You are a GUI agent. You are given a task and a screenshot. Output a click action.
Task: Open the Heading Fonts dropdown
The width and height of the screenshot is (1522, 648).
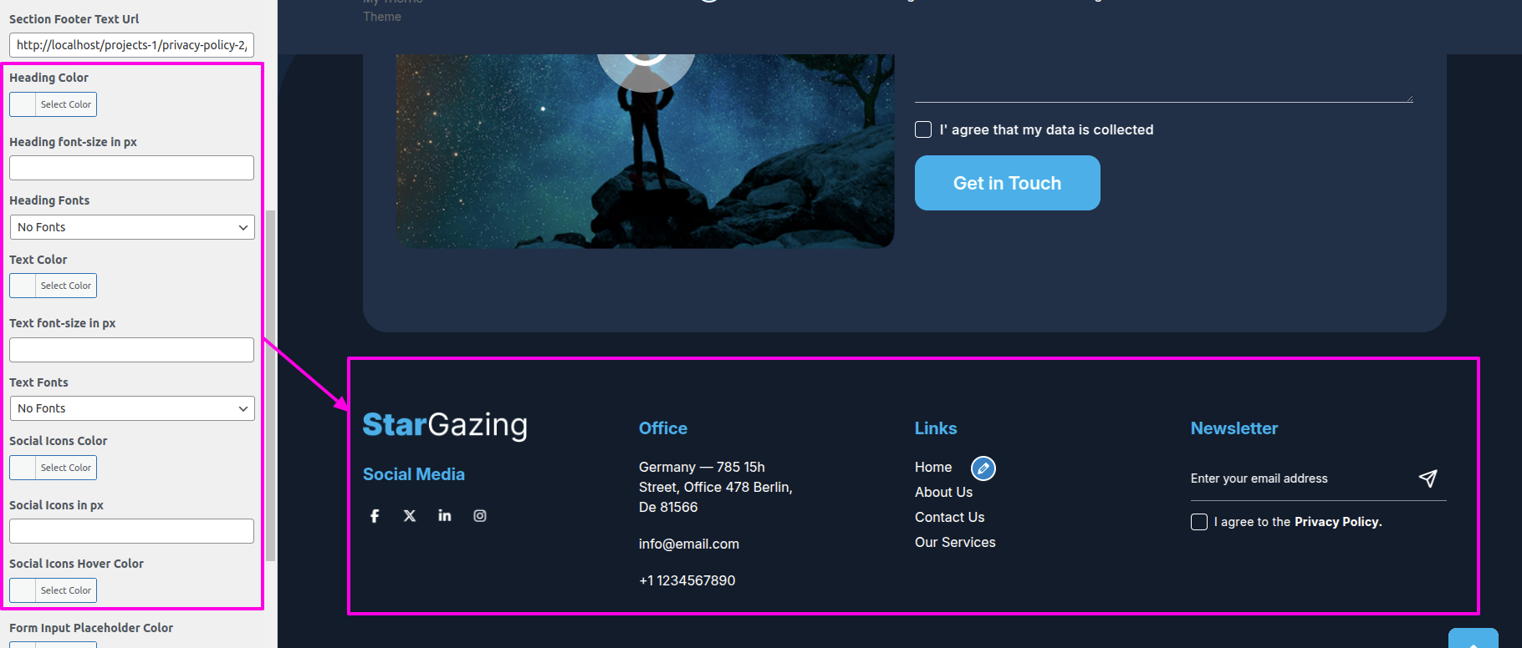tap(132, 227)
